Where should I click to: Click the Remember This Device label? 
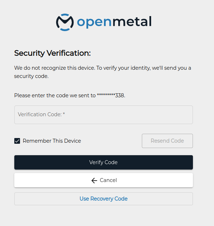pos(52,141)
